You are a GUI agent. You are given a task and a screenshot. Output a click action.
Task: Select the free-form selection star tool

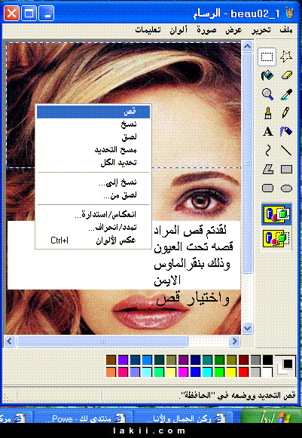tap(286, 57)
